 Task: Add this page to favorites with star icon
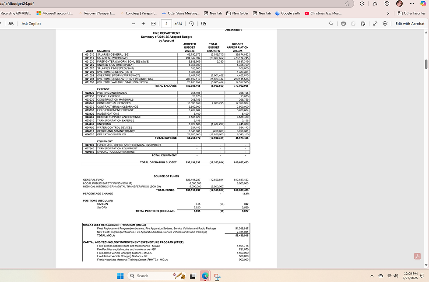tap(347, 4)
